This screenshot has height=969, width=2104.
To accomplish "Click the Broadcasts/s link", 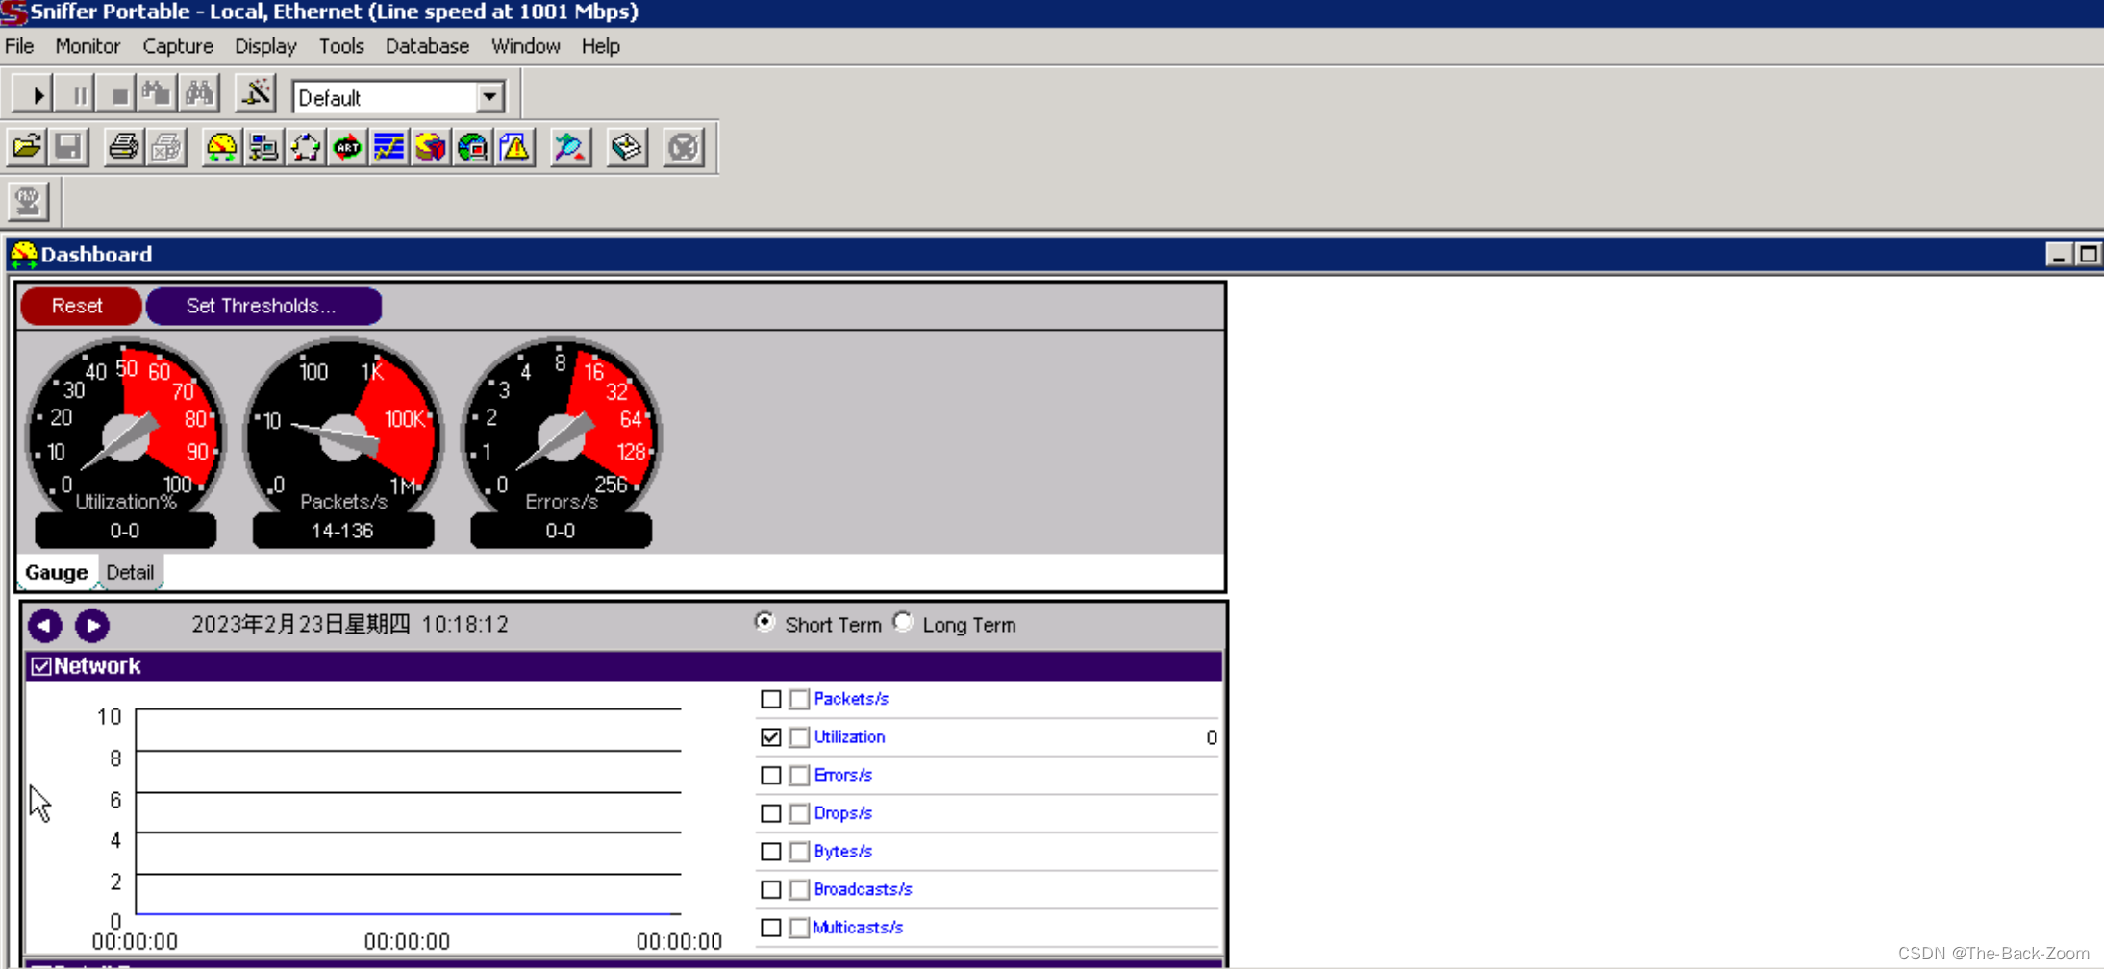I will [863, 889].
